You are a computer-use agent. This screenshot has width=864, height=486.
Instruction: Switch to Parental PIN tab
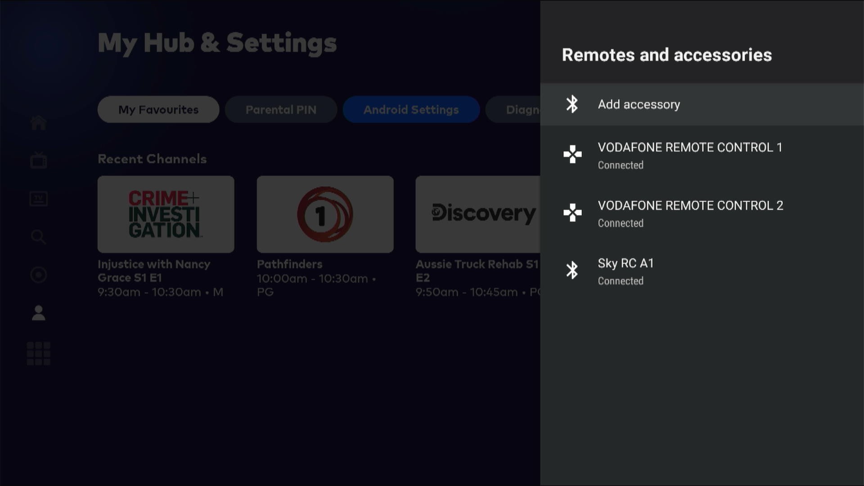coord(281,109)
